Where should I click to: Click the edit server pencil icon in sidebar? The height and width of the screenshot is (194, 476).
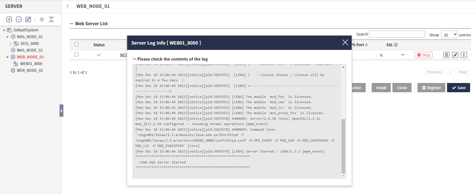(28, 19)
